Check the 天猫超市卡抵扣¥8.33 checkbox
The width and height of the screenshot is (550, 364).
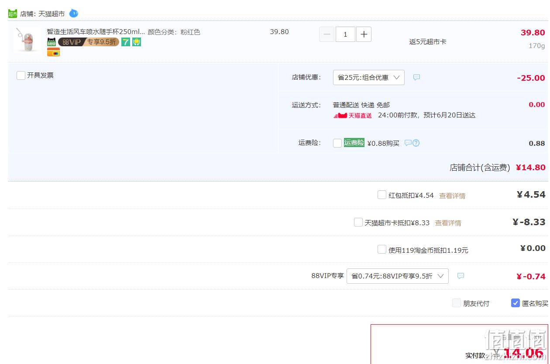click(358, 222)
